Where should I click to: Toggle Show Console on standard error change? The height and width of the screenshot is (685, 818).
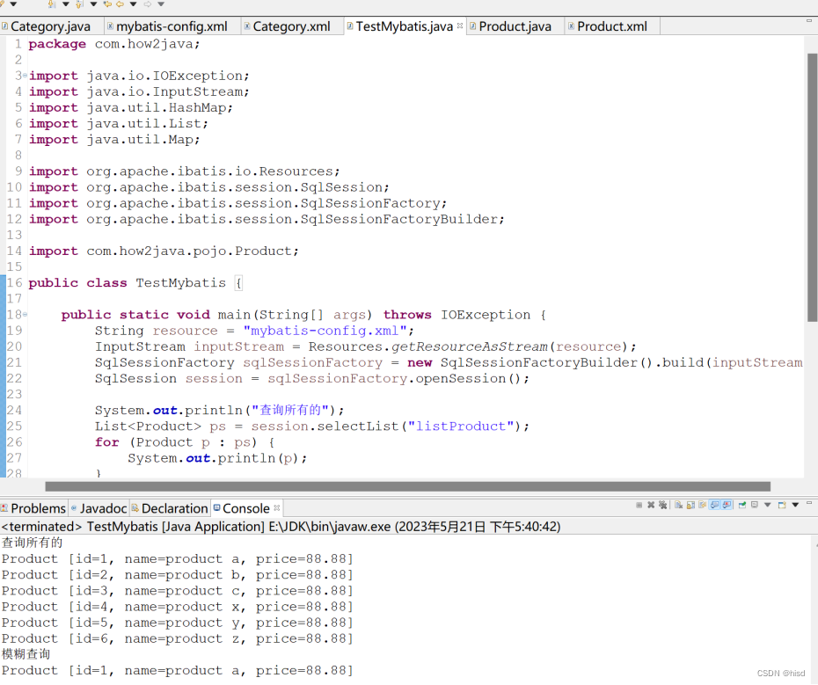(x=727, y=505)
